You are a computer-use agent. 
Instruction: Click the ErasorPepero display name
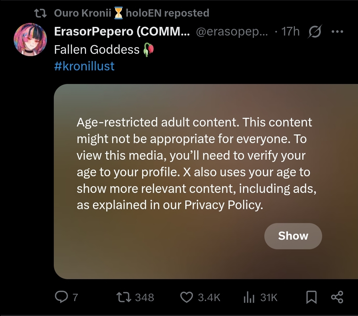click(122, 31)
